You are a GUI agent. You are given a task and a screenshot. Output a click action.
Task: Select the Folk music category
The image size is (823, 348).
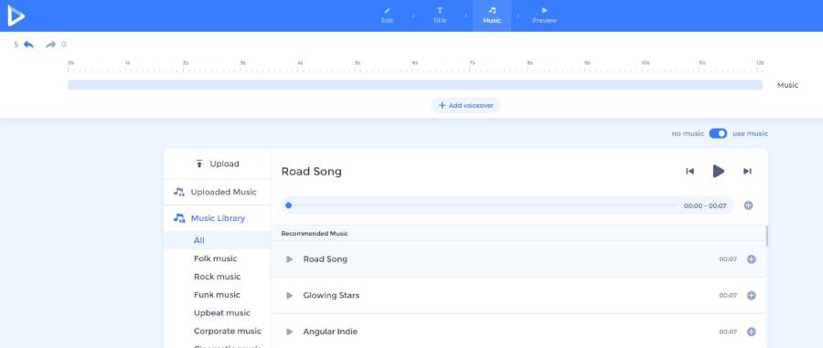pos(216,258)
